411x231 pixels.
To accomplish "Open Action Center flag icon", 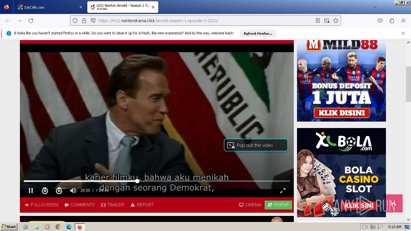I will (x=380, y=227).
